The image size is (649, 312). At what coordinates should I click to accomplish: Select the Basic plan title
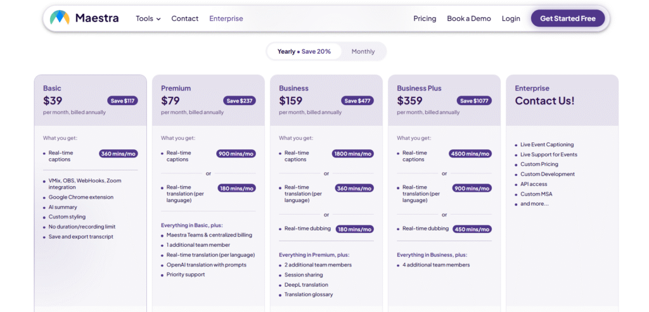52,88
